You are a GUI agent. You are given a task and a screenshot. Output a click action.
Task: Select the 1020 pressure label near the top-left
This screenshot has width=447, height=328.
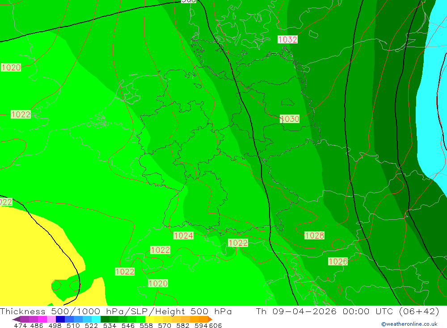click(x=11, y=68)
